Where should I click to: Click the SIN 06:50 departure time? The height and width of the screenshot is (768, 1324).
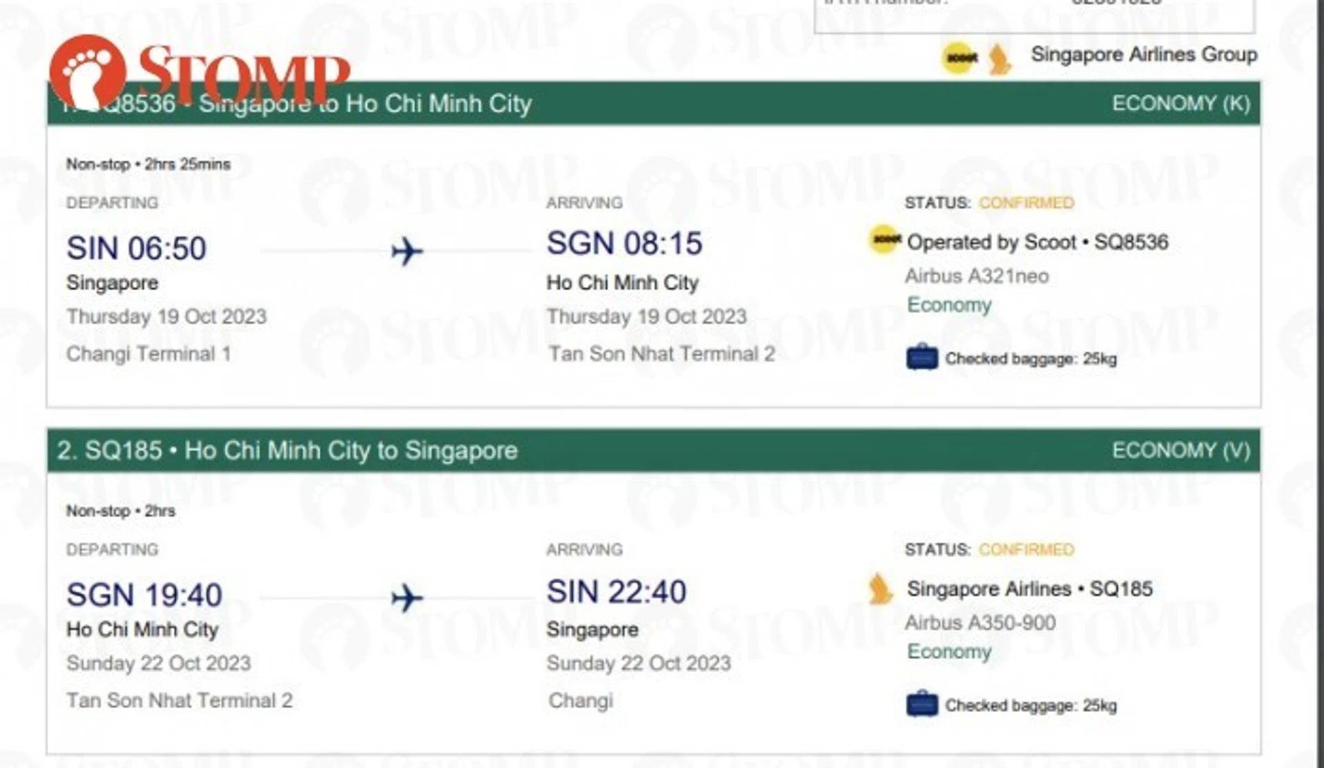137,248
